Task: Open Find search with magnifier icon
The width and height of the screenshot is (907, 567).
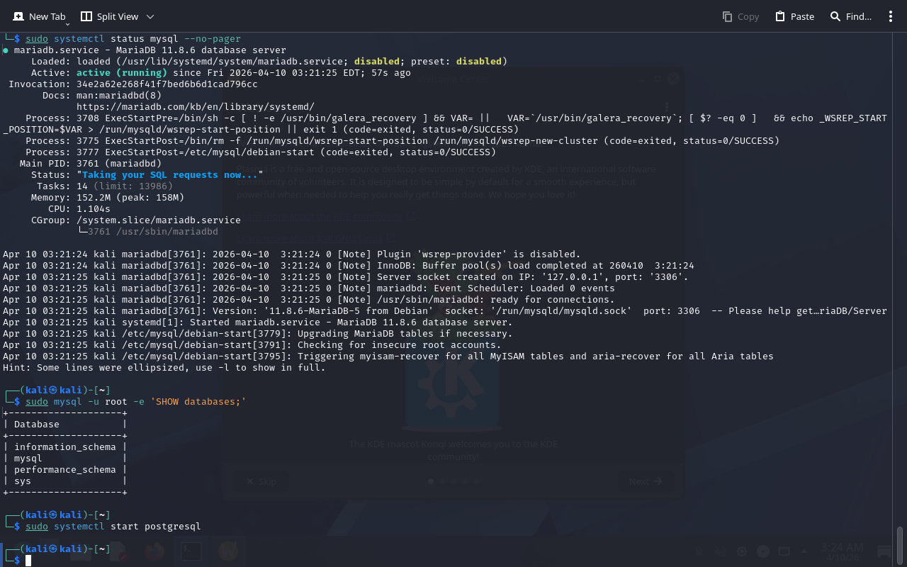Action: click(836, 16)
